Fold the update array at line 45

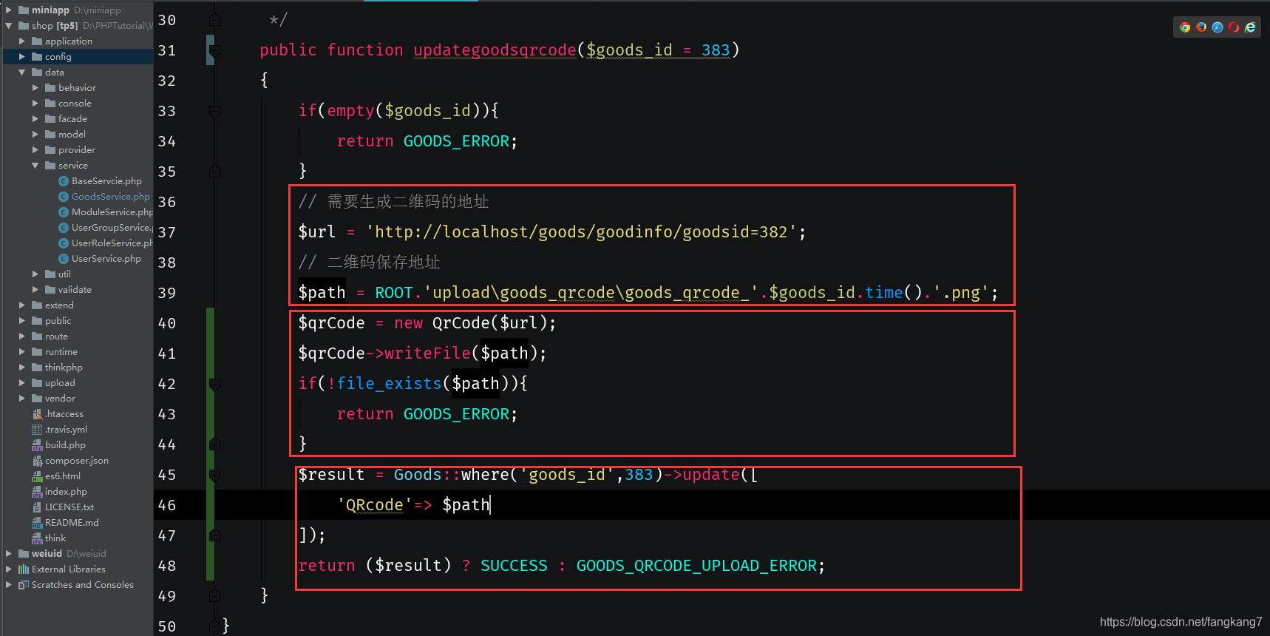(x=214, y=475)
